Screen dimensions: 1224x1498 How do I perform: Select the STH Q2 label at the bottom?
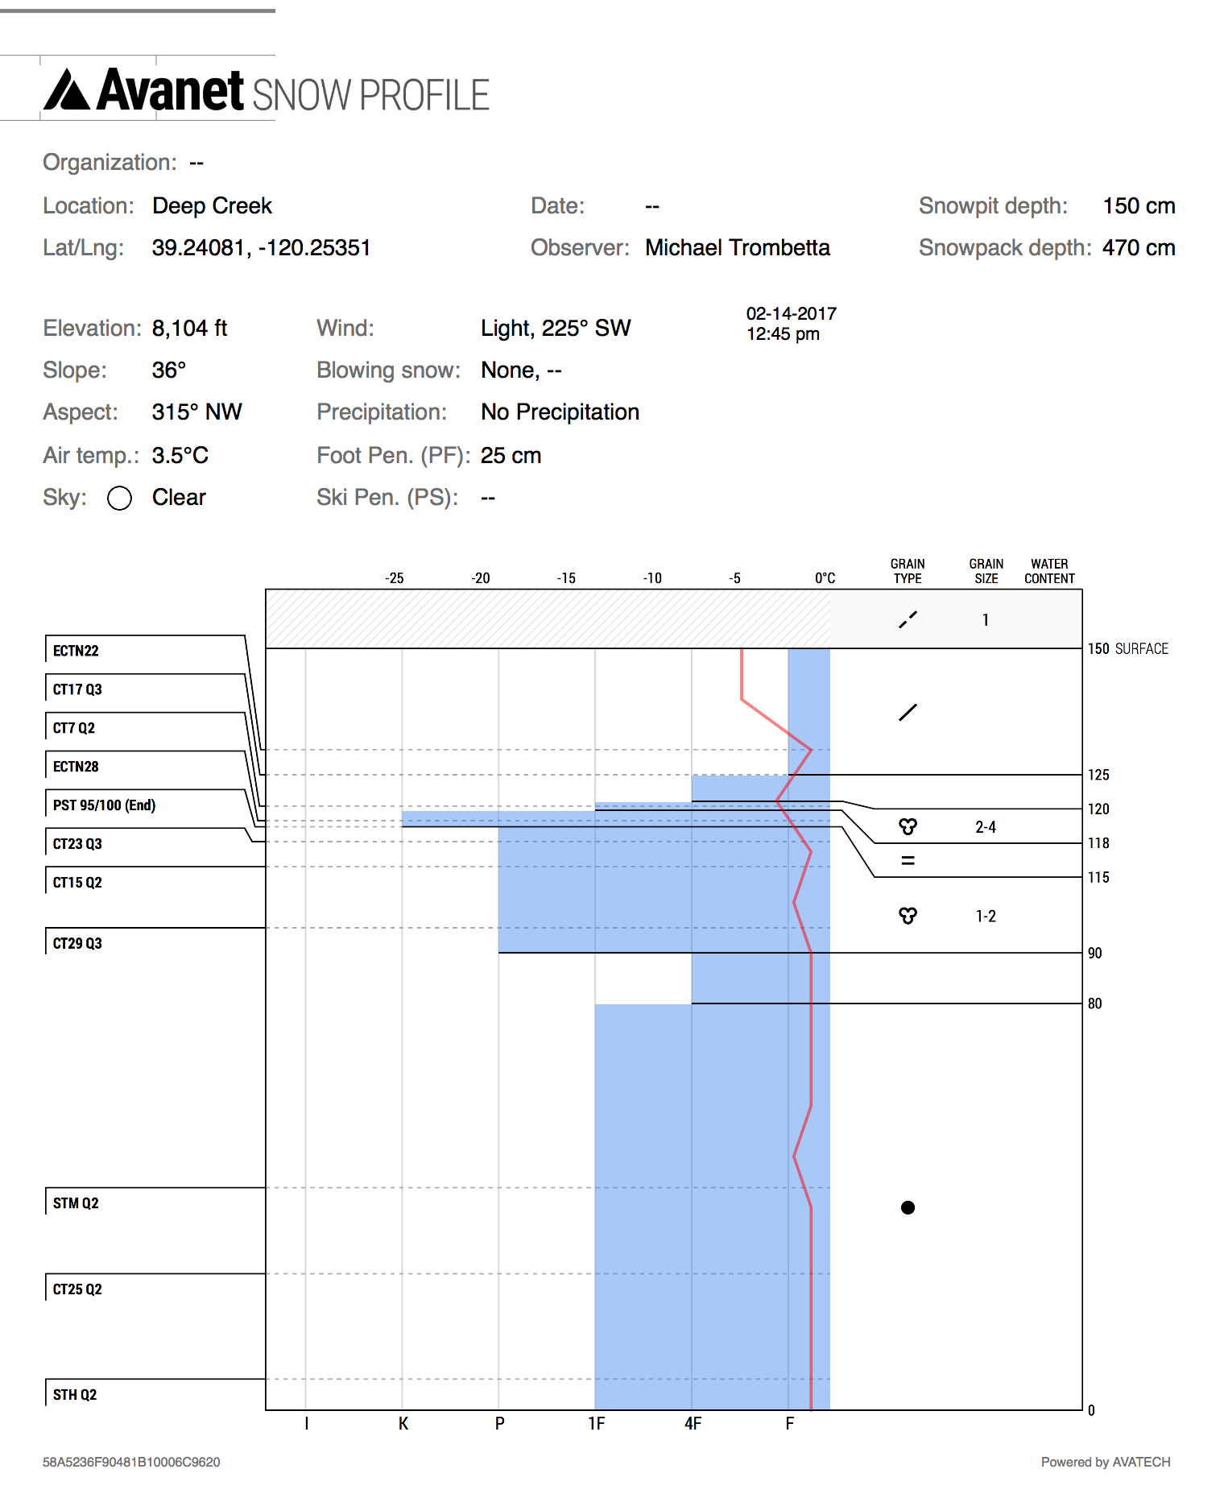75,1395
